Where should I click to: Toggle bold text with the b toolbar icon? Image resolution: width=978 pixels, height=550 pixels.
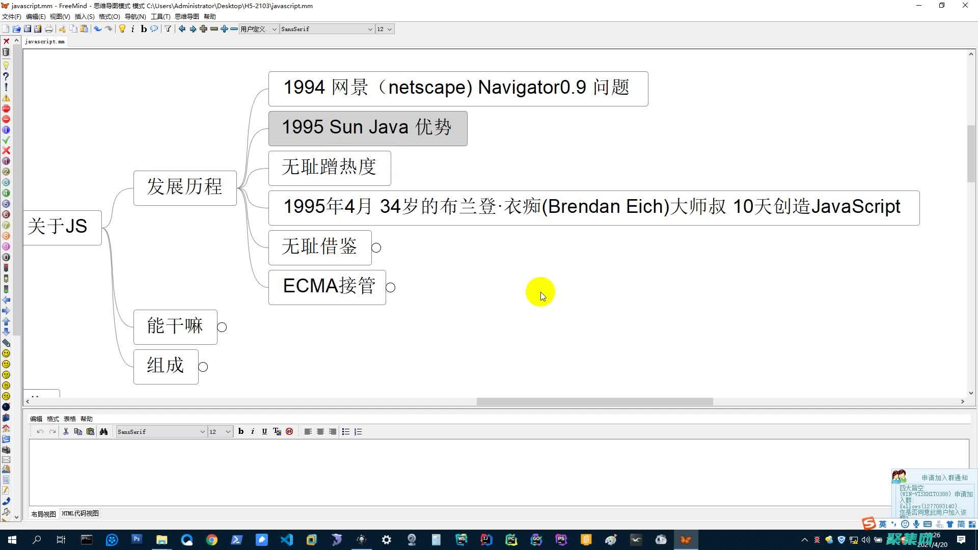[144, 29]
